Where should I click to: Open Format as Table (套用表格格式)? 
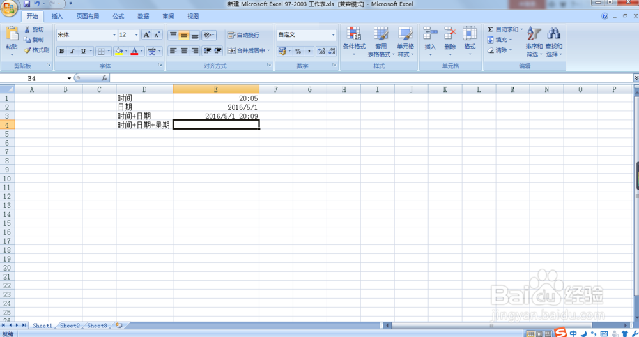[381, 42]
